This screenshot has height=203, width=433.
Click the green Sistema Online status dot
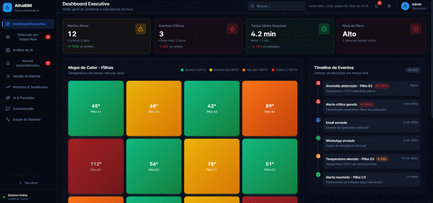click(4, 197)
